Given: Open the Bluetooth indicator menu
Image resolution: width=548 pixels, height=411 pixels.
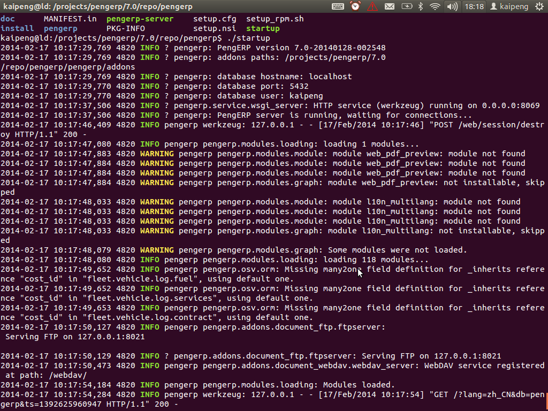Looking at the screenshot, I should (421, 6).
